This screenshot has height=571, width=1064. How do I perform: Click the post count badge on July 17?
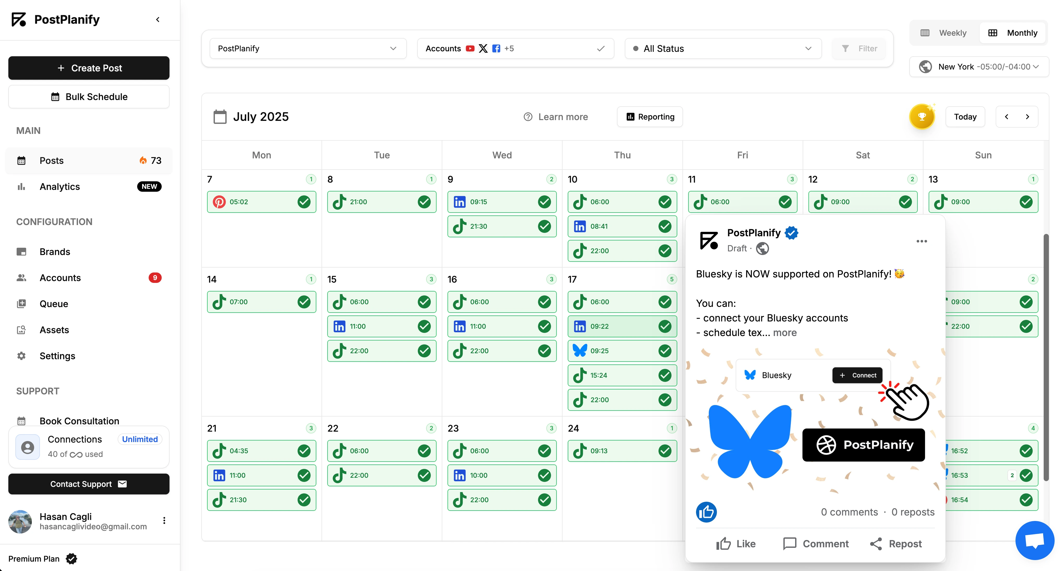coord(672,279)
